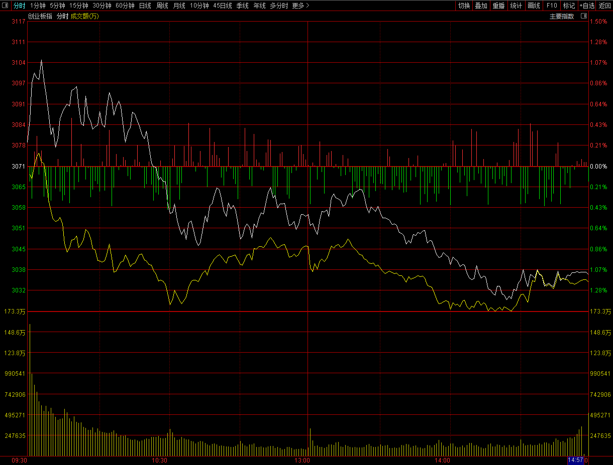Add to watchlist with +自选

(x=587, y=6)
